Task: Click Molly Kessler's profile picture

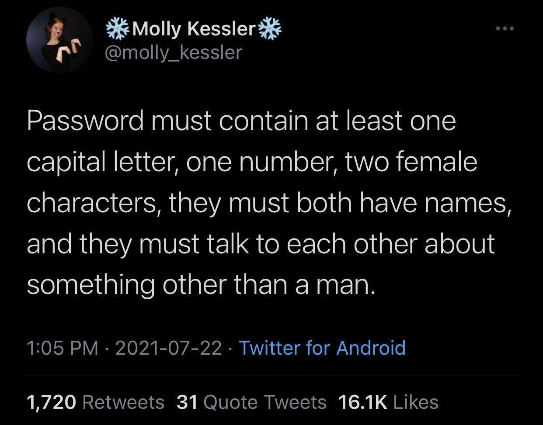Action: [60, 40]
